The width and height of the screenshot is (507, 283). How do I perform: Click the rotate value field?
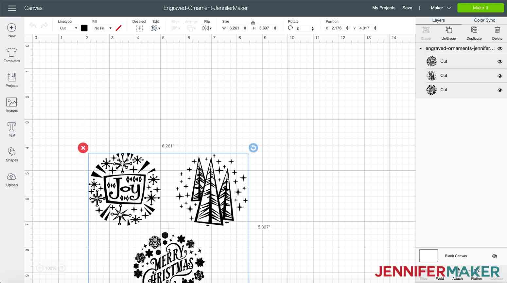click(303, 28)
